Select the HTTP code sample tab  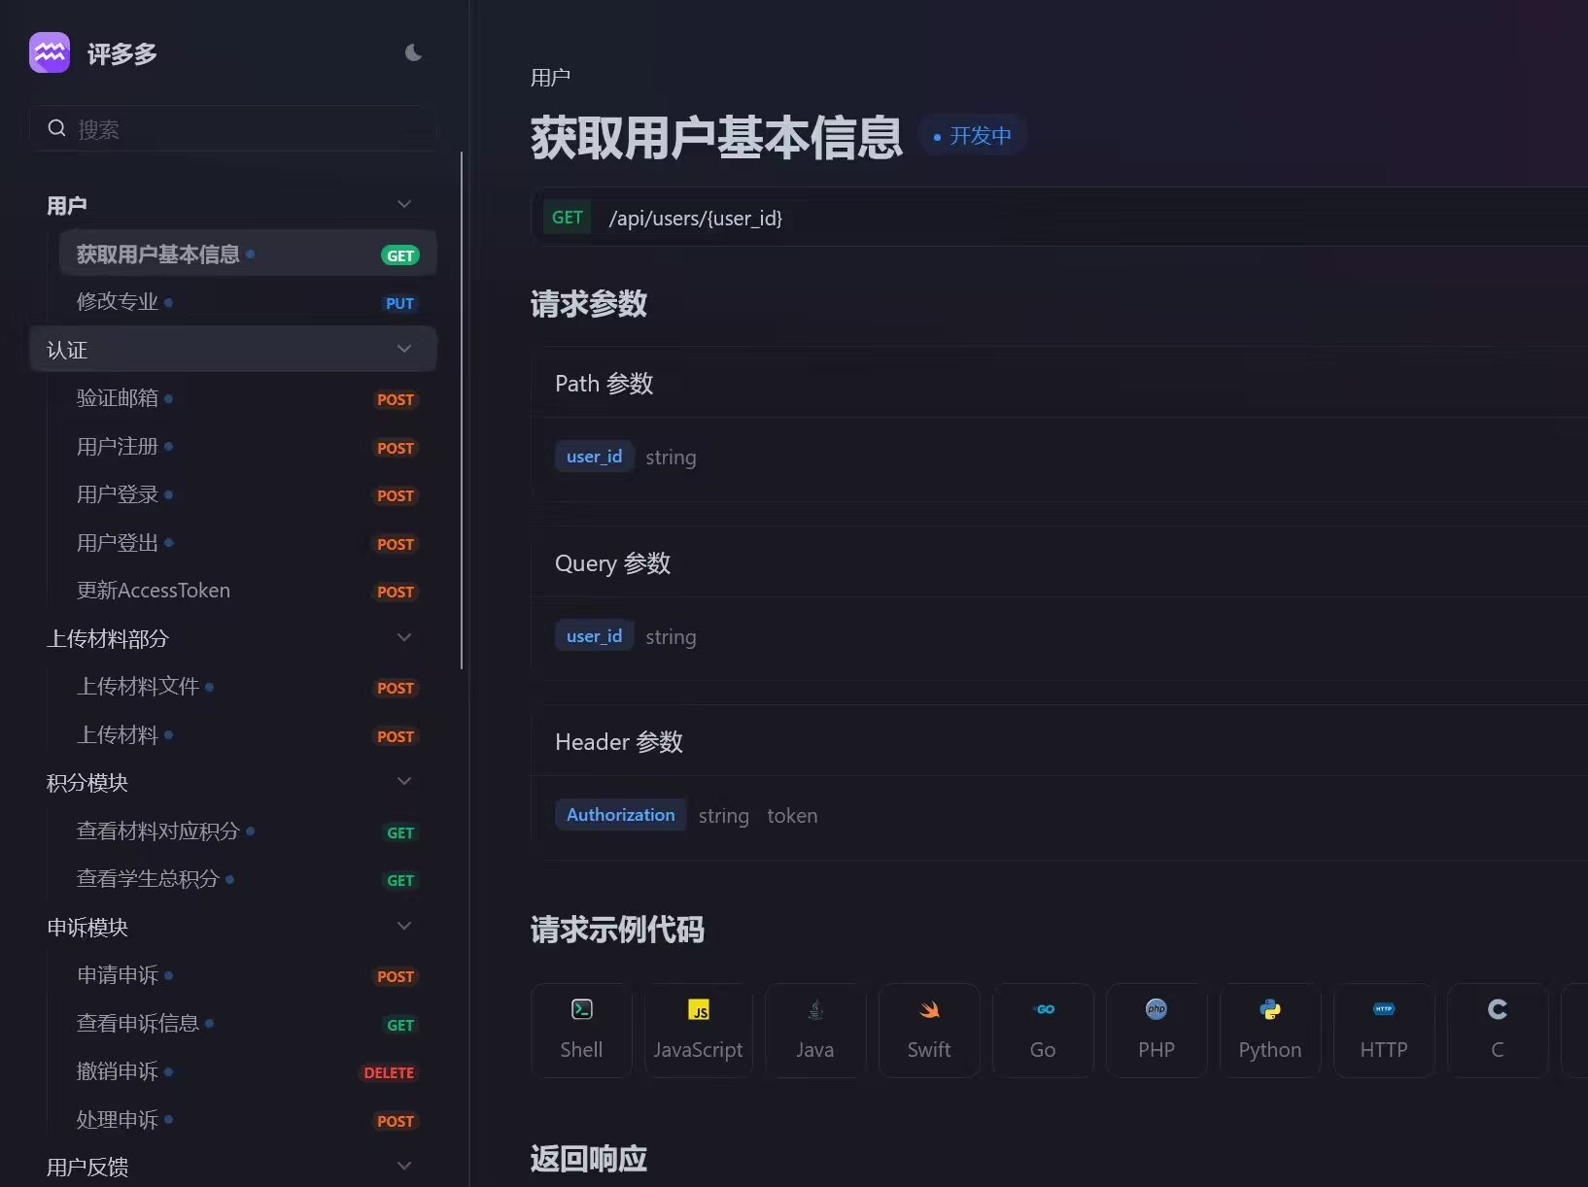pyautogui.click(x=1384, y=1030)
